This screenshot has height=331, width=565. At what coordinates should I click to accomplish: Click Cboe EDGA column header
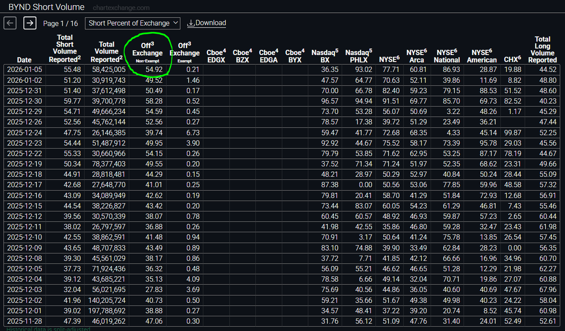(x=268, y=56)
